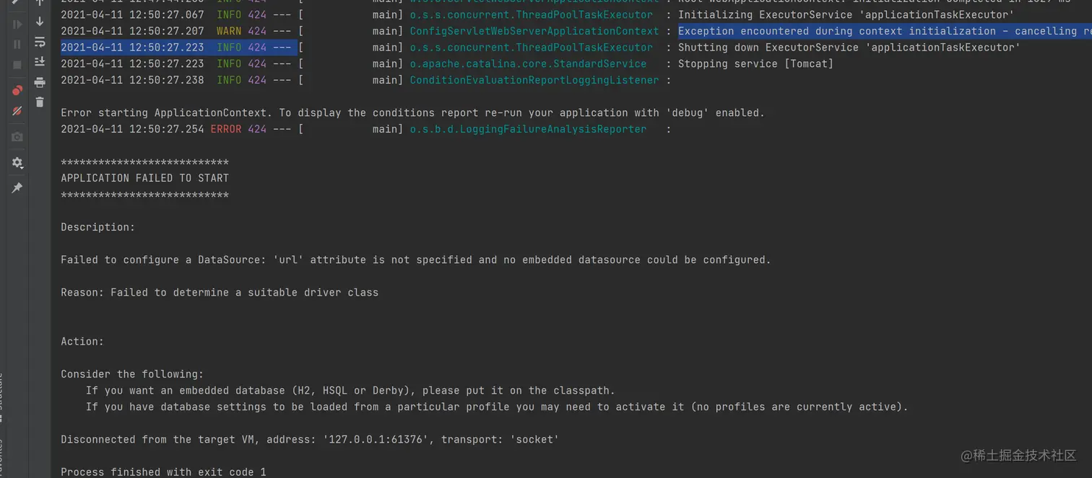Click the Pin Tab icon

[18, 187]
